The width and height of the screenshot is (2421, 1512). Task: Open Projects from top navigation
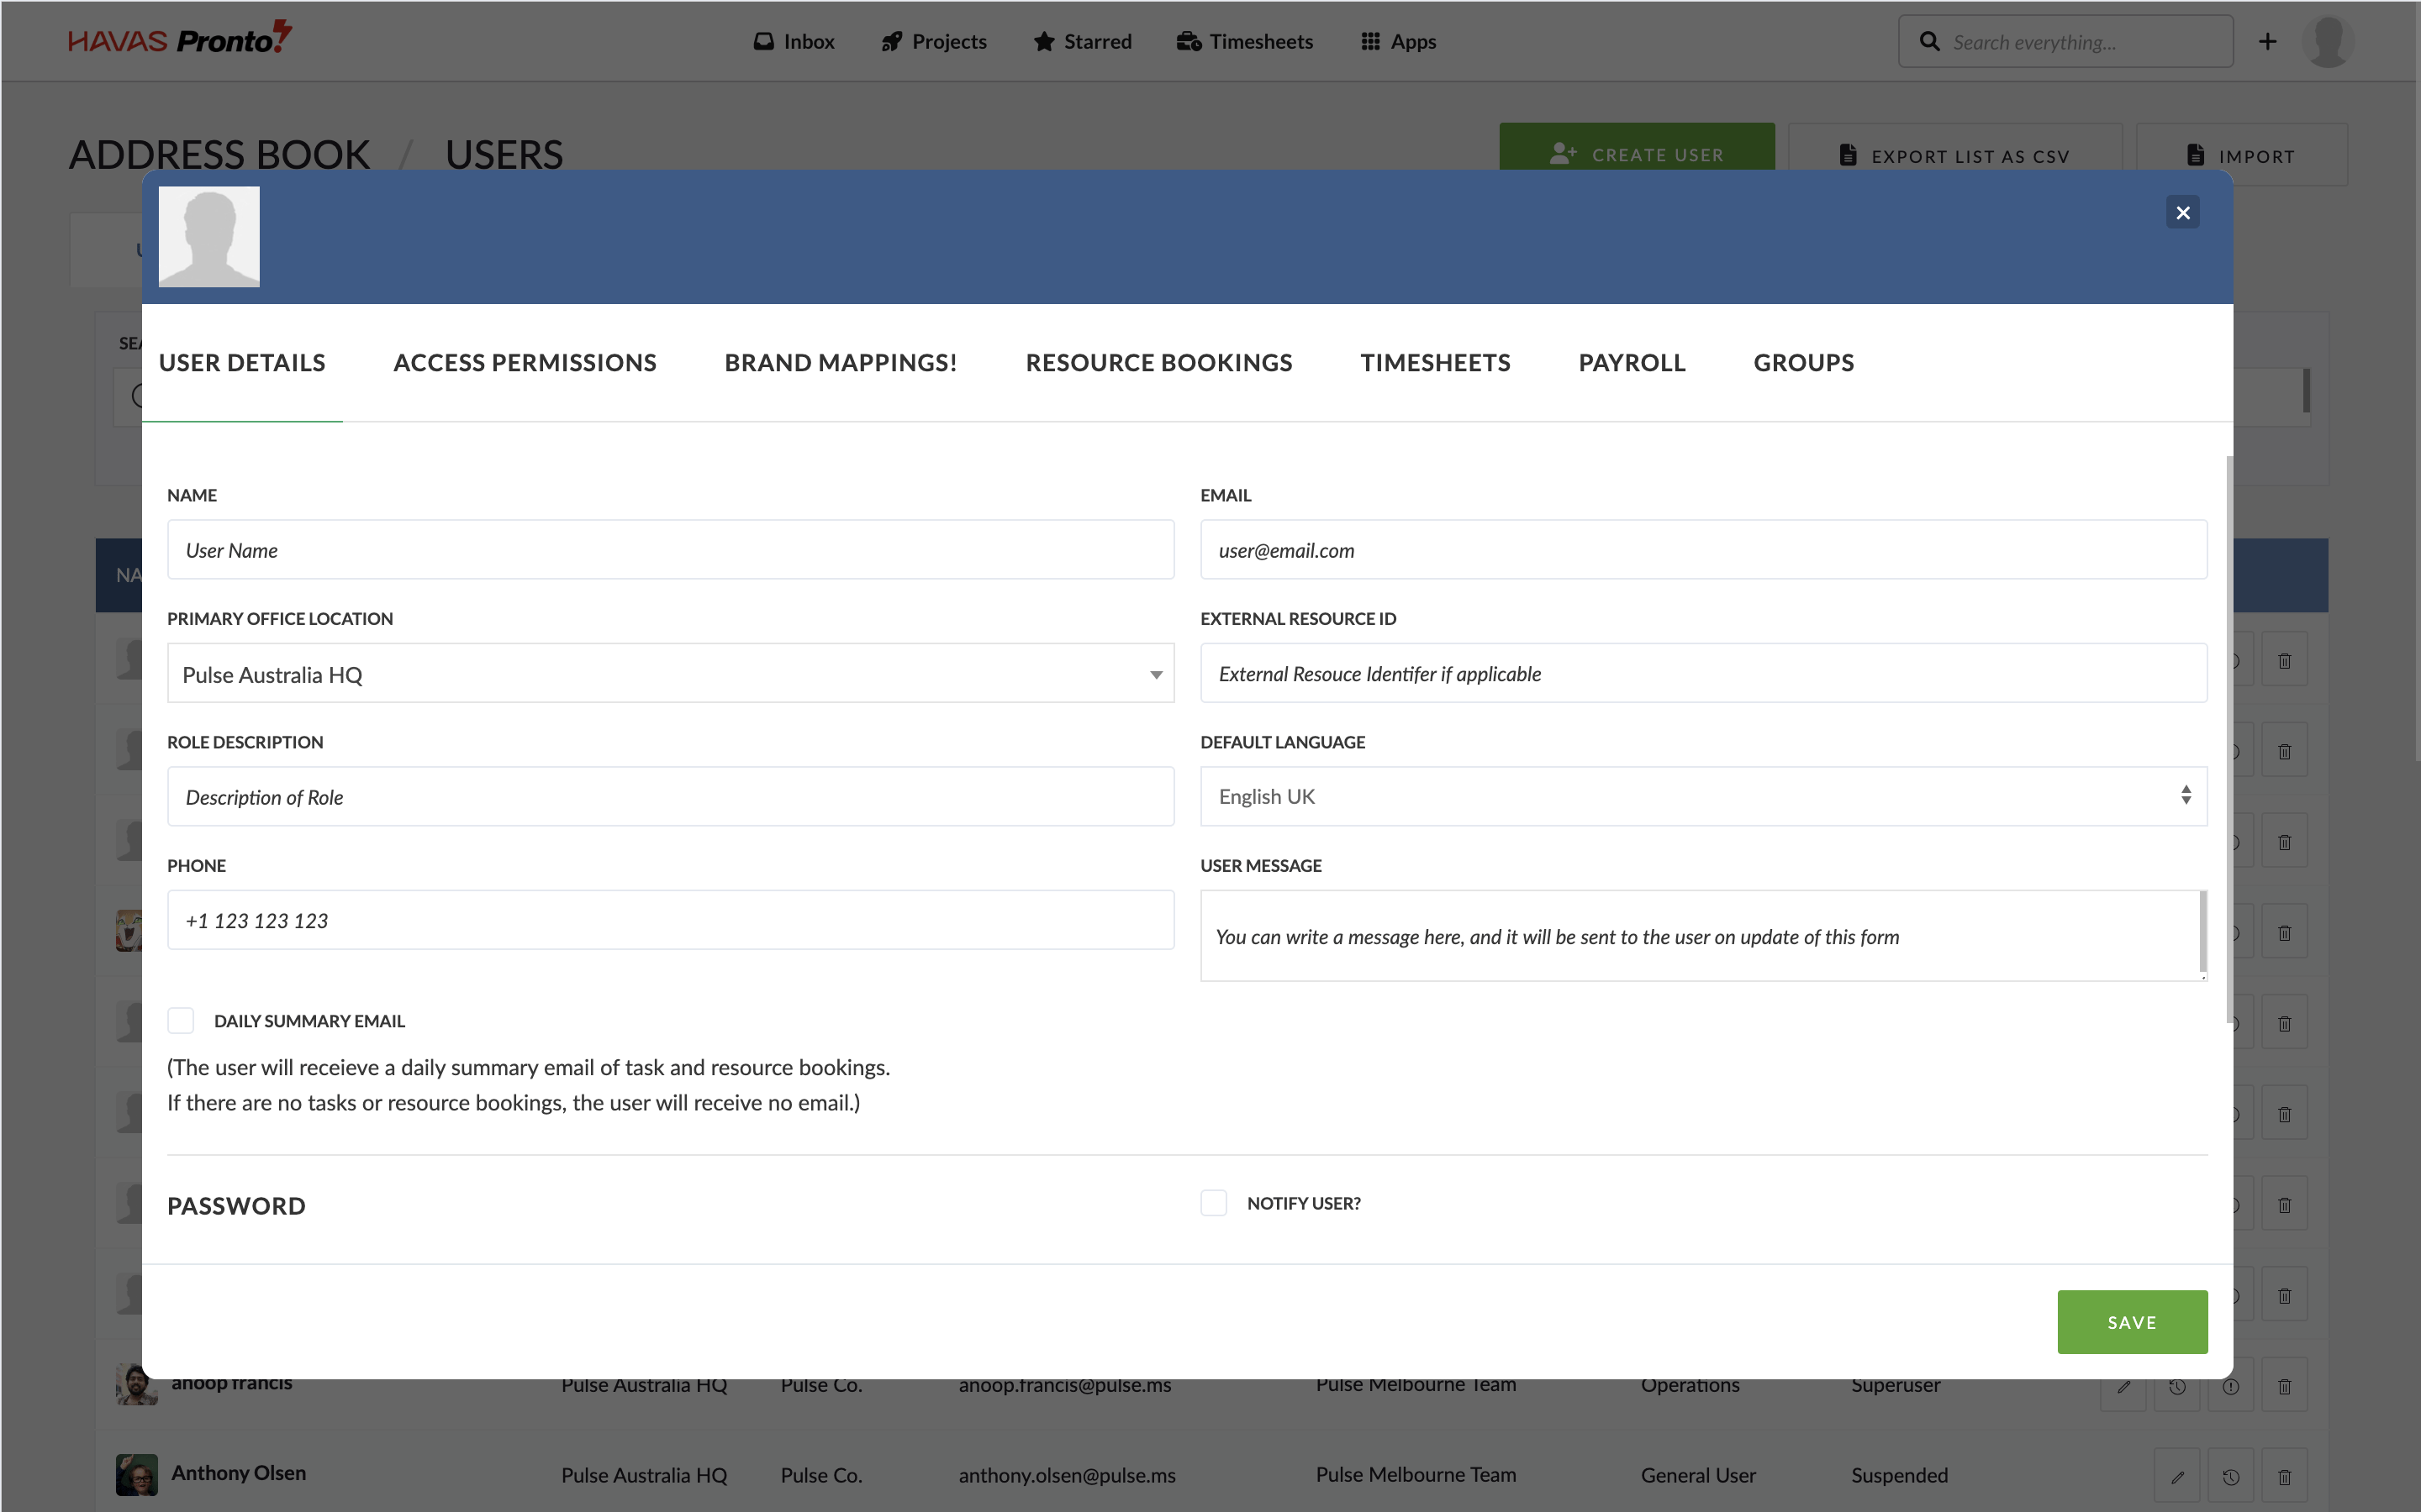[933, 41]
